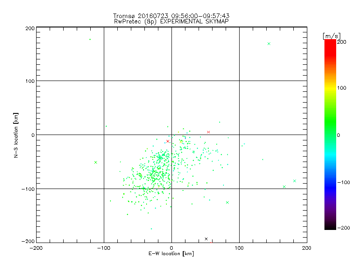Screen dimensions: 361x270
Task: Click the green X marker at far left
Action: pyautogui.click(x=96, y=162)
